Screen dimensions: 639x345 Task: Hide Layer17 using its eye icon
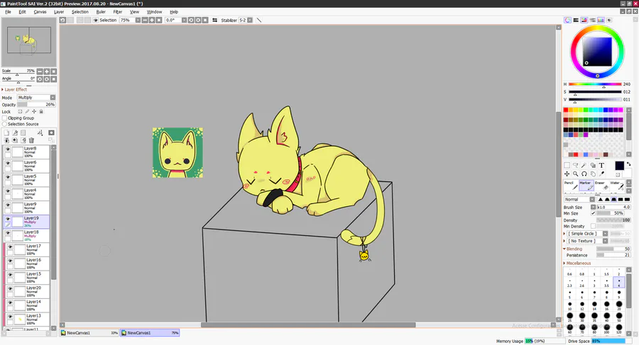(10, 247)
